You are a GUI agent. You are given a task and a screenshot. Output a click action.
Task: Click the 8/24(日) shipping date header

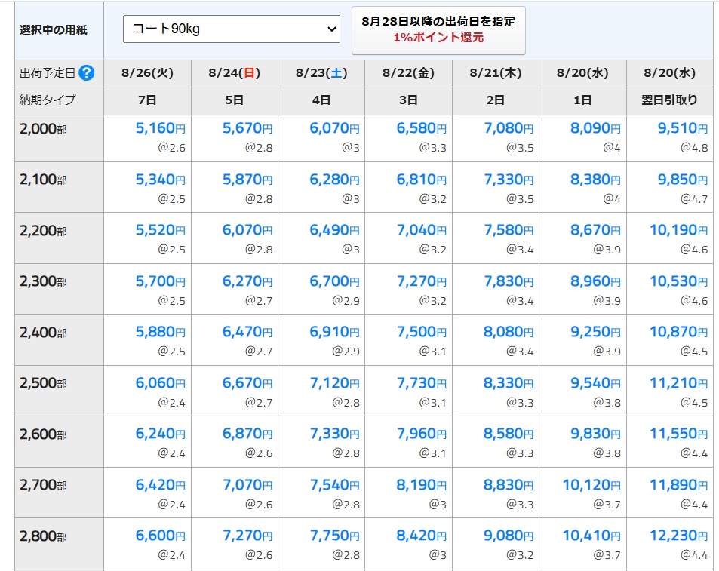click(234, 73)
